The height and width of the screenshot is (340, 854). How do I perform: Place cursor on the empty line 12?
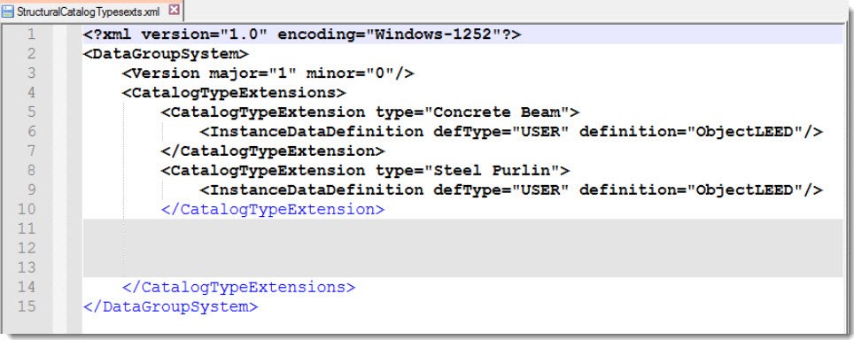[x=462, y=248]
